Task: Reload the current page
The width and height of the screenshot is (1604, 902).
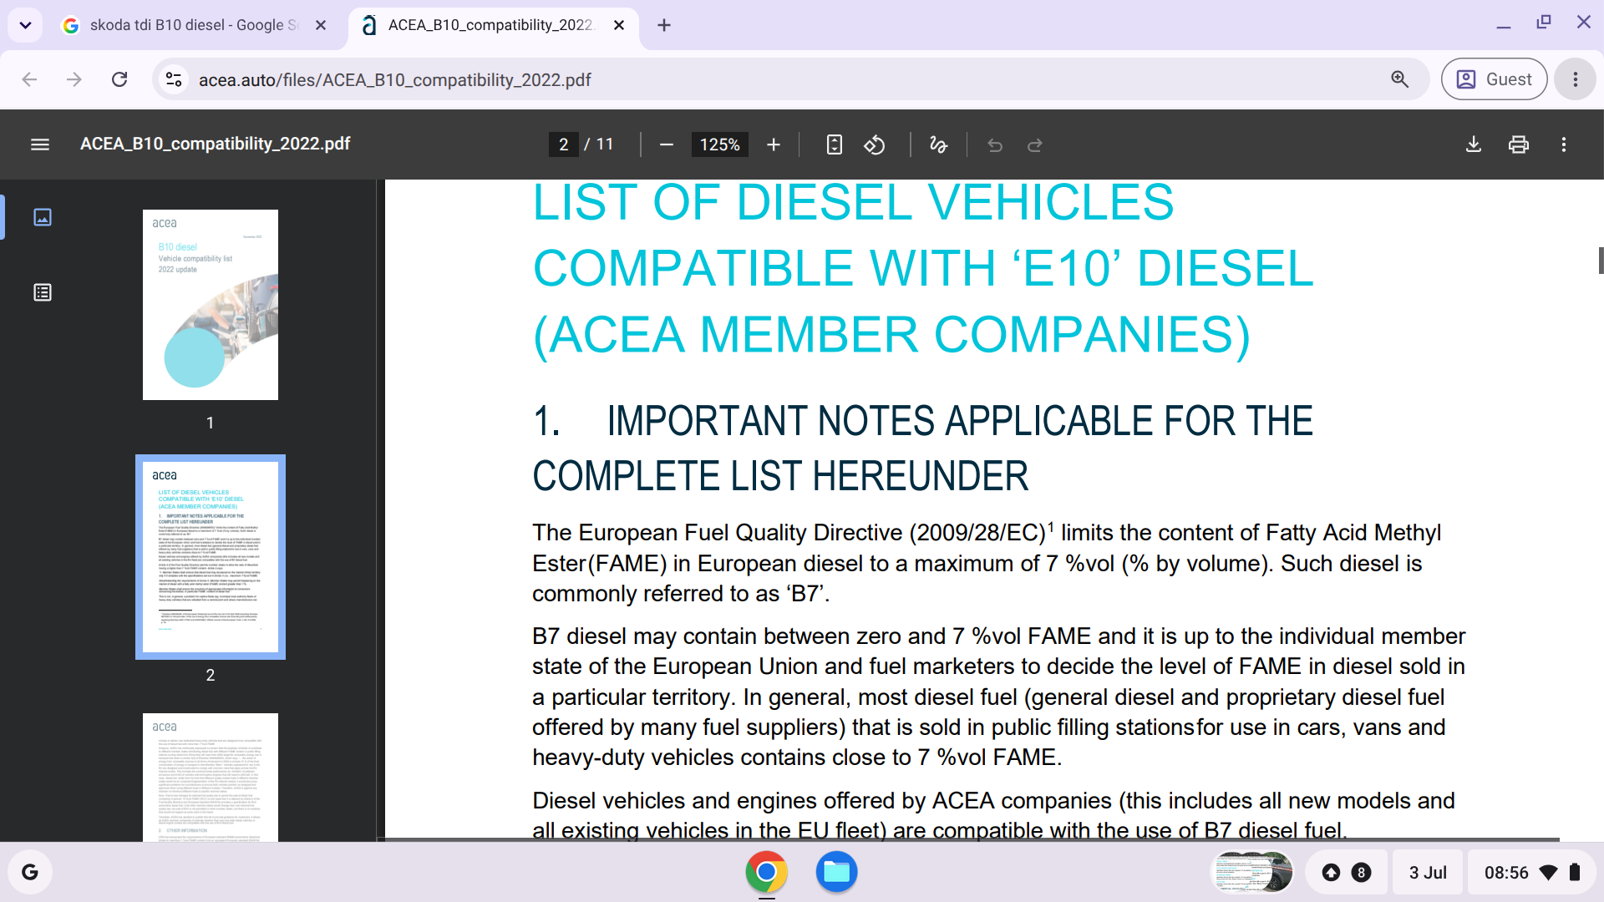Action: click(x=119, y=79)
